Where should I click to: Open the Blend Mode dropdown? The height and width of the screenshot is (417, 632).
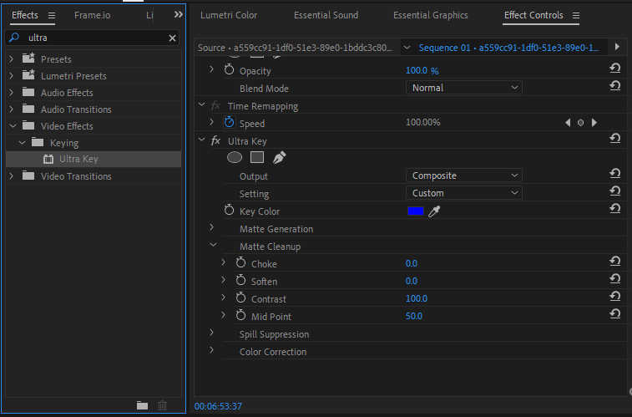(464, 88)
